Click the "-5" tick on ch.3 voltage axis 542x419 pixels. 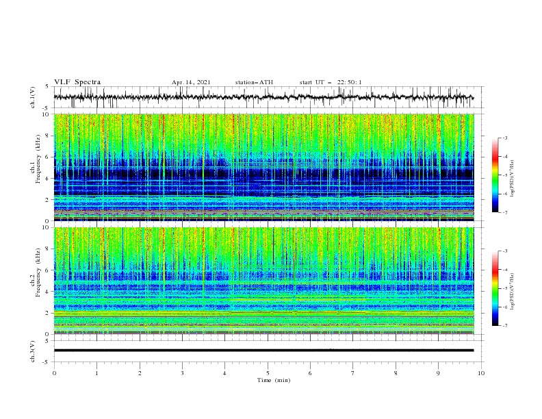coord(47,362)
